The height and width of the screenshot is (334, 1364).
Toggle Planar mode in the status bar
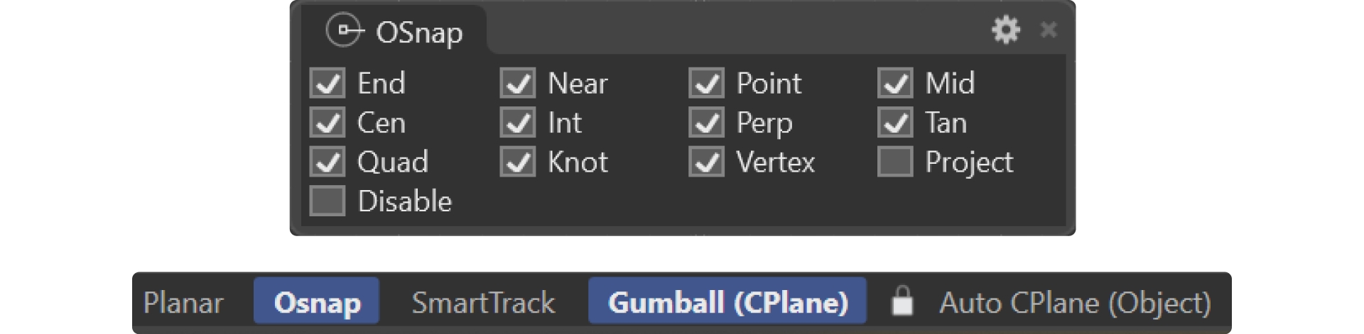(x=183, y=303)
